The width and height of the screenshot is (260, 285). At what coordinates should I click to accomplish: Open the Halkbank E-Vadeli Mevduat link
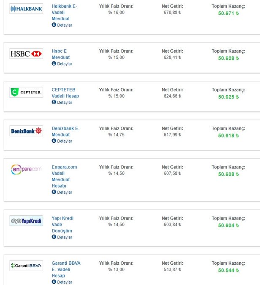tap(64, 13)
